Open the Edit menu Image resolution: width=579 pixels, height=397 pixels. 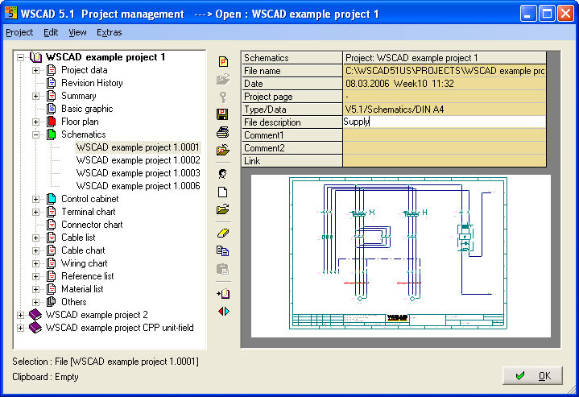point(51,32)
